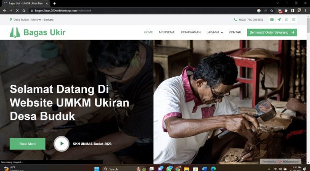310x171 pixels.
Task: Open Microsoft Word from the taskbar
Action: click(204, 169)
